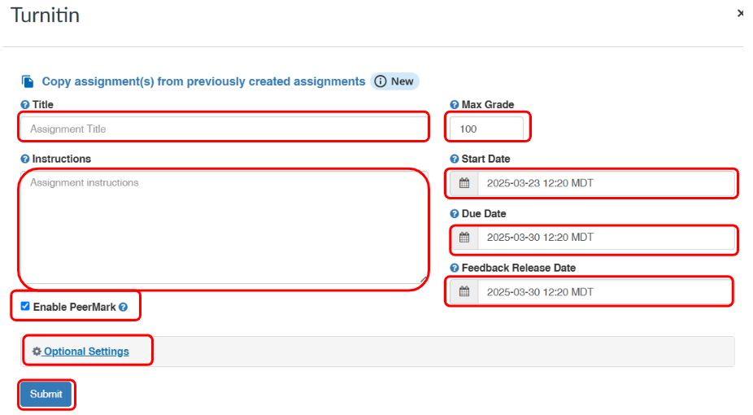
Task: Click the help icon beside Max Grade
Action: coord(455,105)
